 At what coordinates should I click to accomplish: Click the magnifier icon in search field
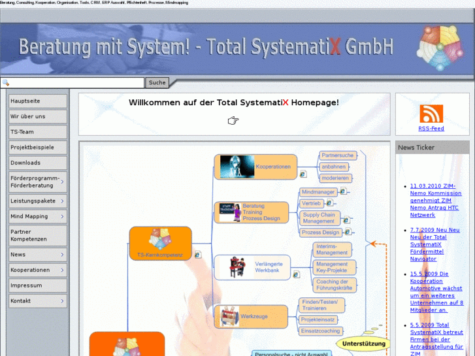pyautogui.click(x=6, y=82)
